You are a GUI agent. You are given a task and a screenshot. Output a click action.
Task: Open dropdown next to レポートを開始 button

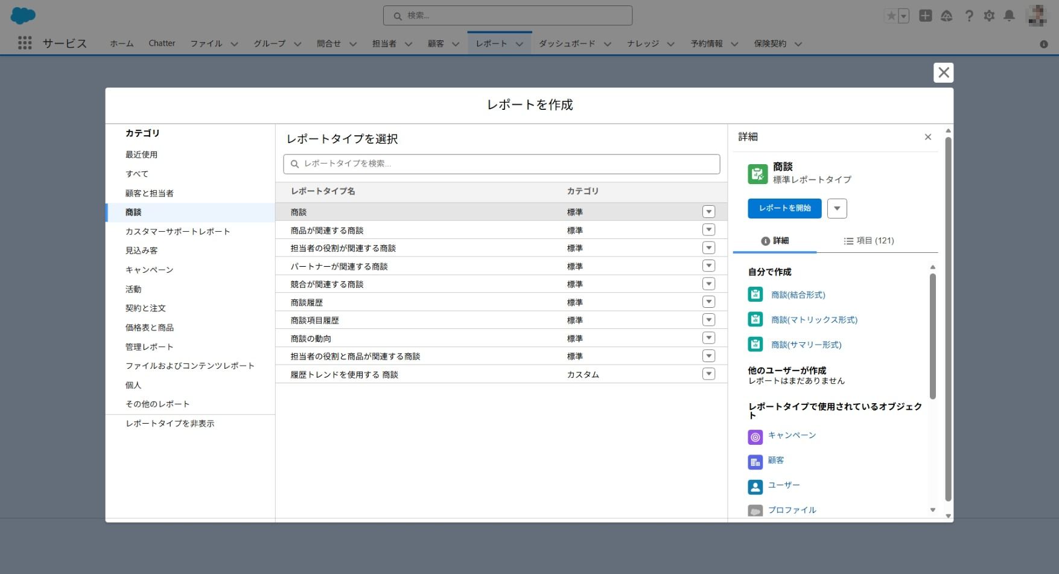[x=837, y=208]
